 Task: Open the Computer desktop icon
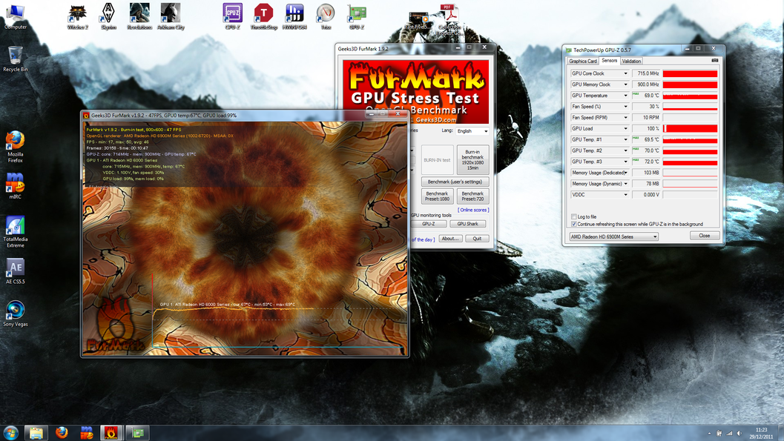pos(16,16)
